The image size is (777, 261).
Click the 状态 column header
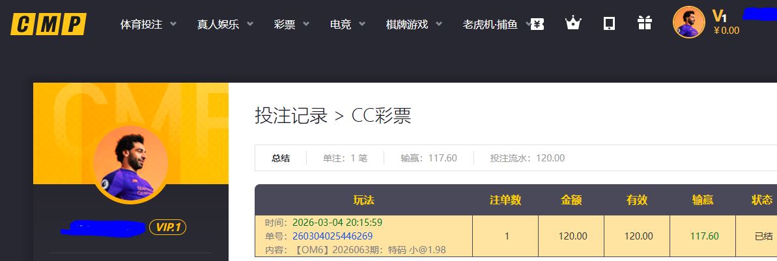coord(762,200)
